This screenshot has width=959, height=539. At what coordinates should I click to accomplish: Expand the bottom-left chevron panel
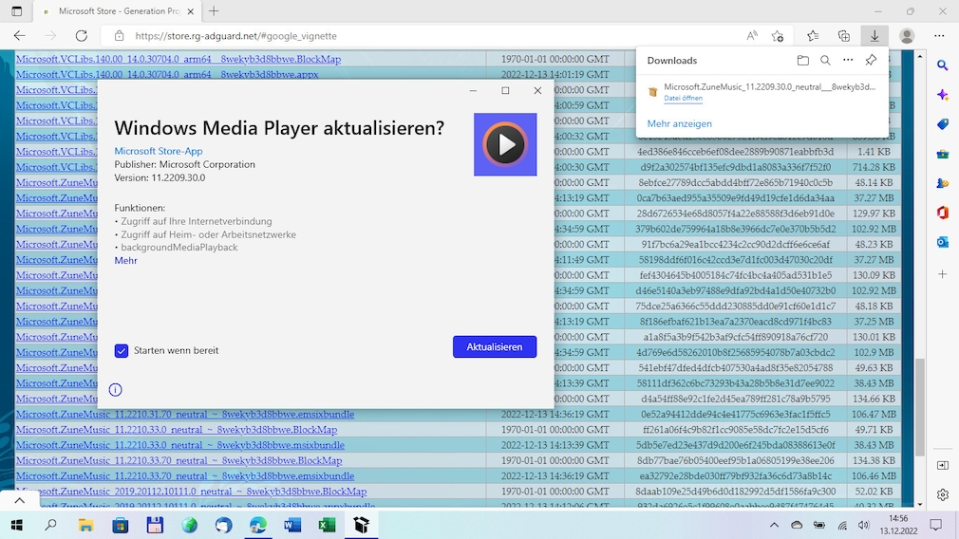coord(20,500)
